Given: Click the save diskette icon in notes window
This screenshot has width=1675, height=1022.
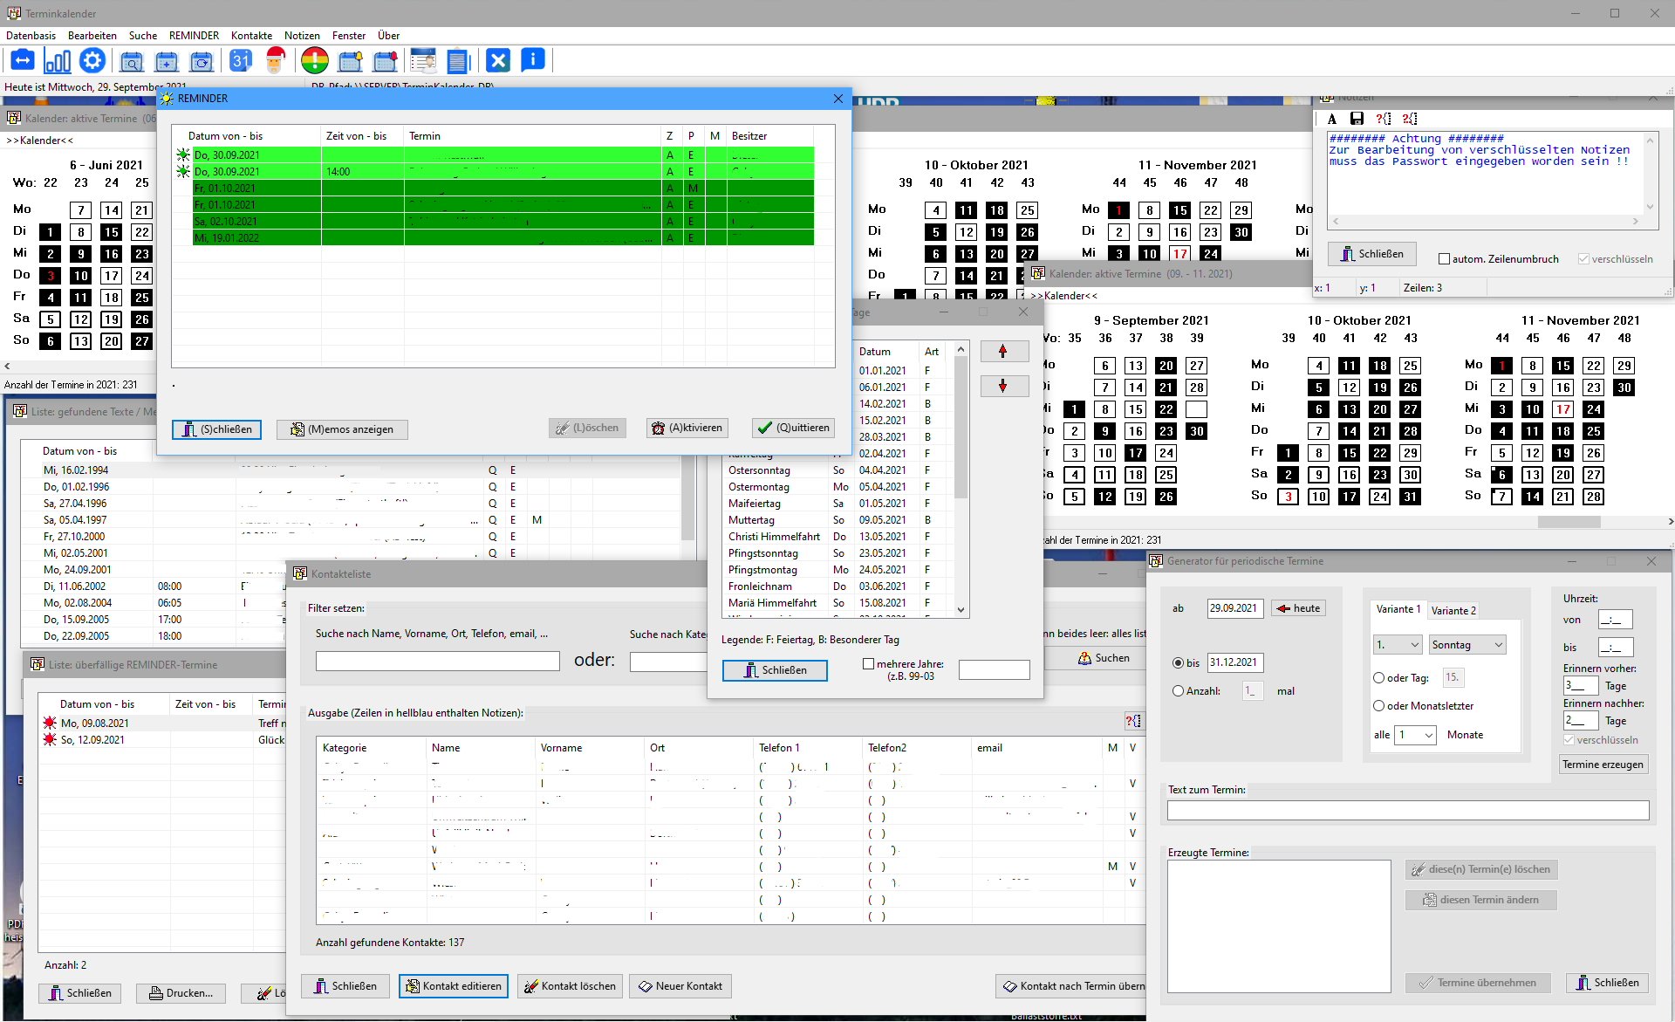Looking at the screenshot, I should 1357,119.
